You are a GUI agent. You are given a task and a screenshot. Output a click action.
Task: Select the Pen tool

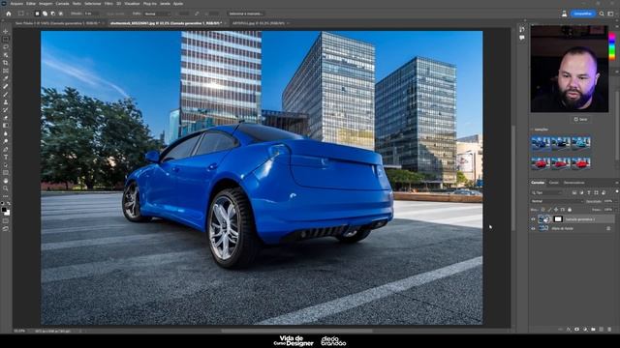pyautogui.click(x=6, y=149)
